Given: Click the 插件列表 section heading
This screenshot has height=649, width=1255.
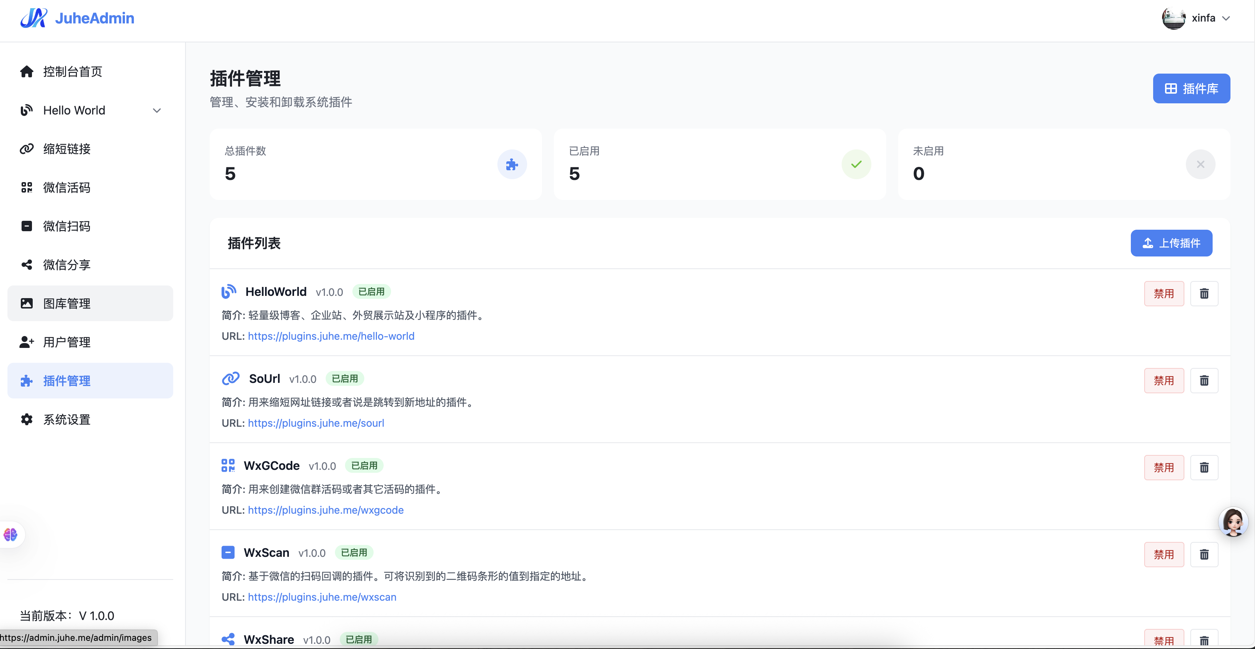Looking at the screenshot, I should 254,243.
